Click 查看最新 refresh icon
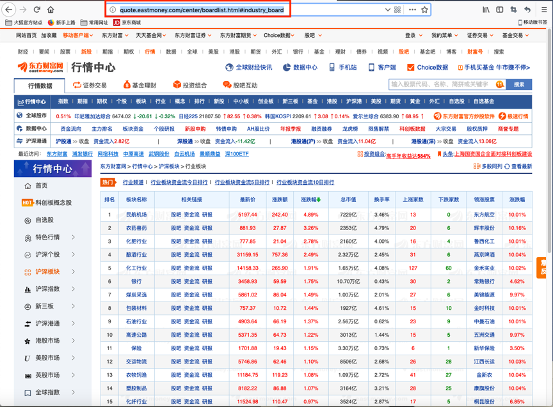Screen dimensions: 553x407 [518, 166]
